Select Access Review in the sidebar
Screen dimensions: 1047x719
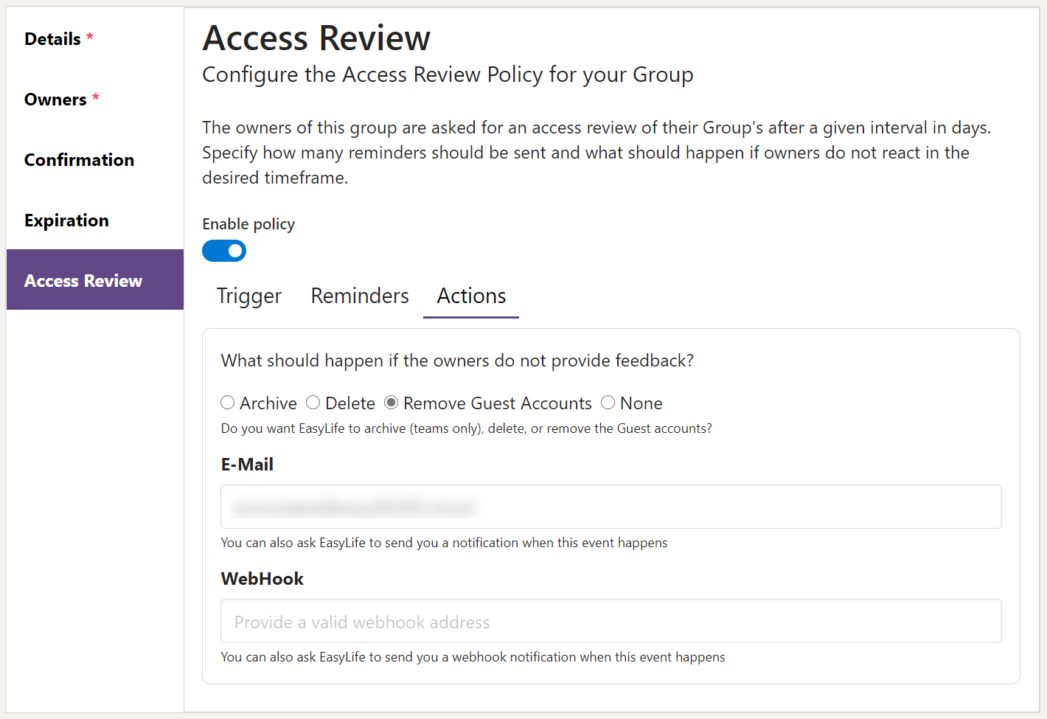[x=83, y=280]
